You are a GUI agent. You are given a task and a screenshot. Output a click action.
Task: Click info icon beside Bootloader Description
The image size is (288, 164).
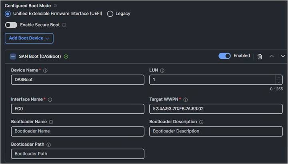(201, 122)
